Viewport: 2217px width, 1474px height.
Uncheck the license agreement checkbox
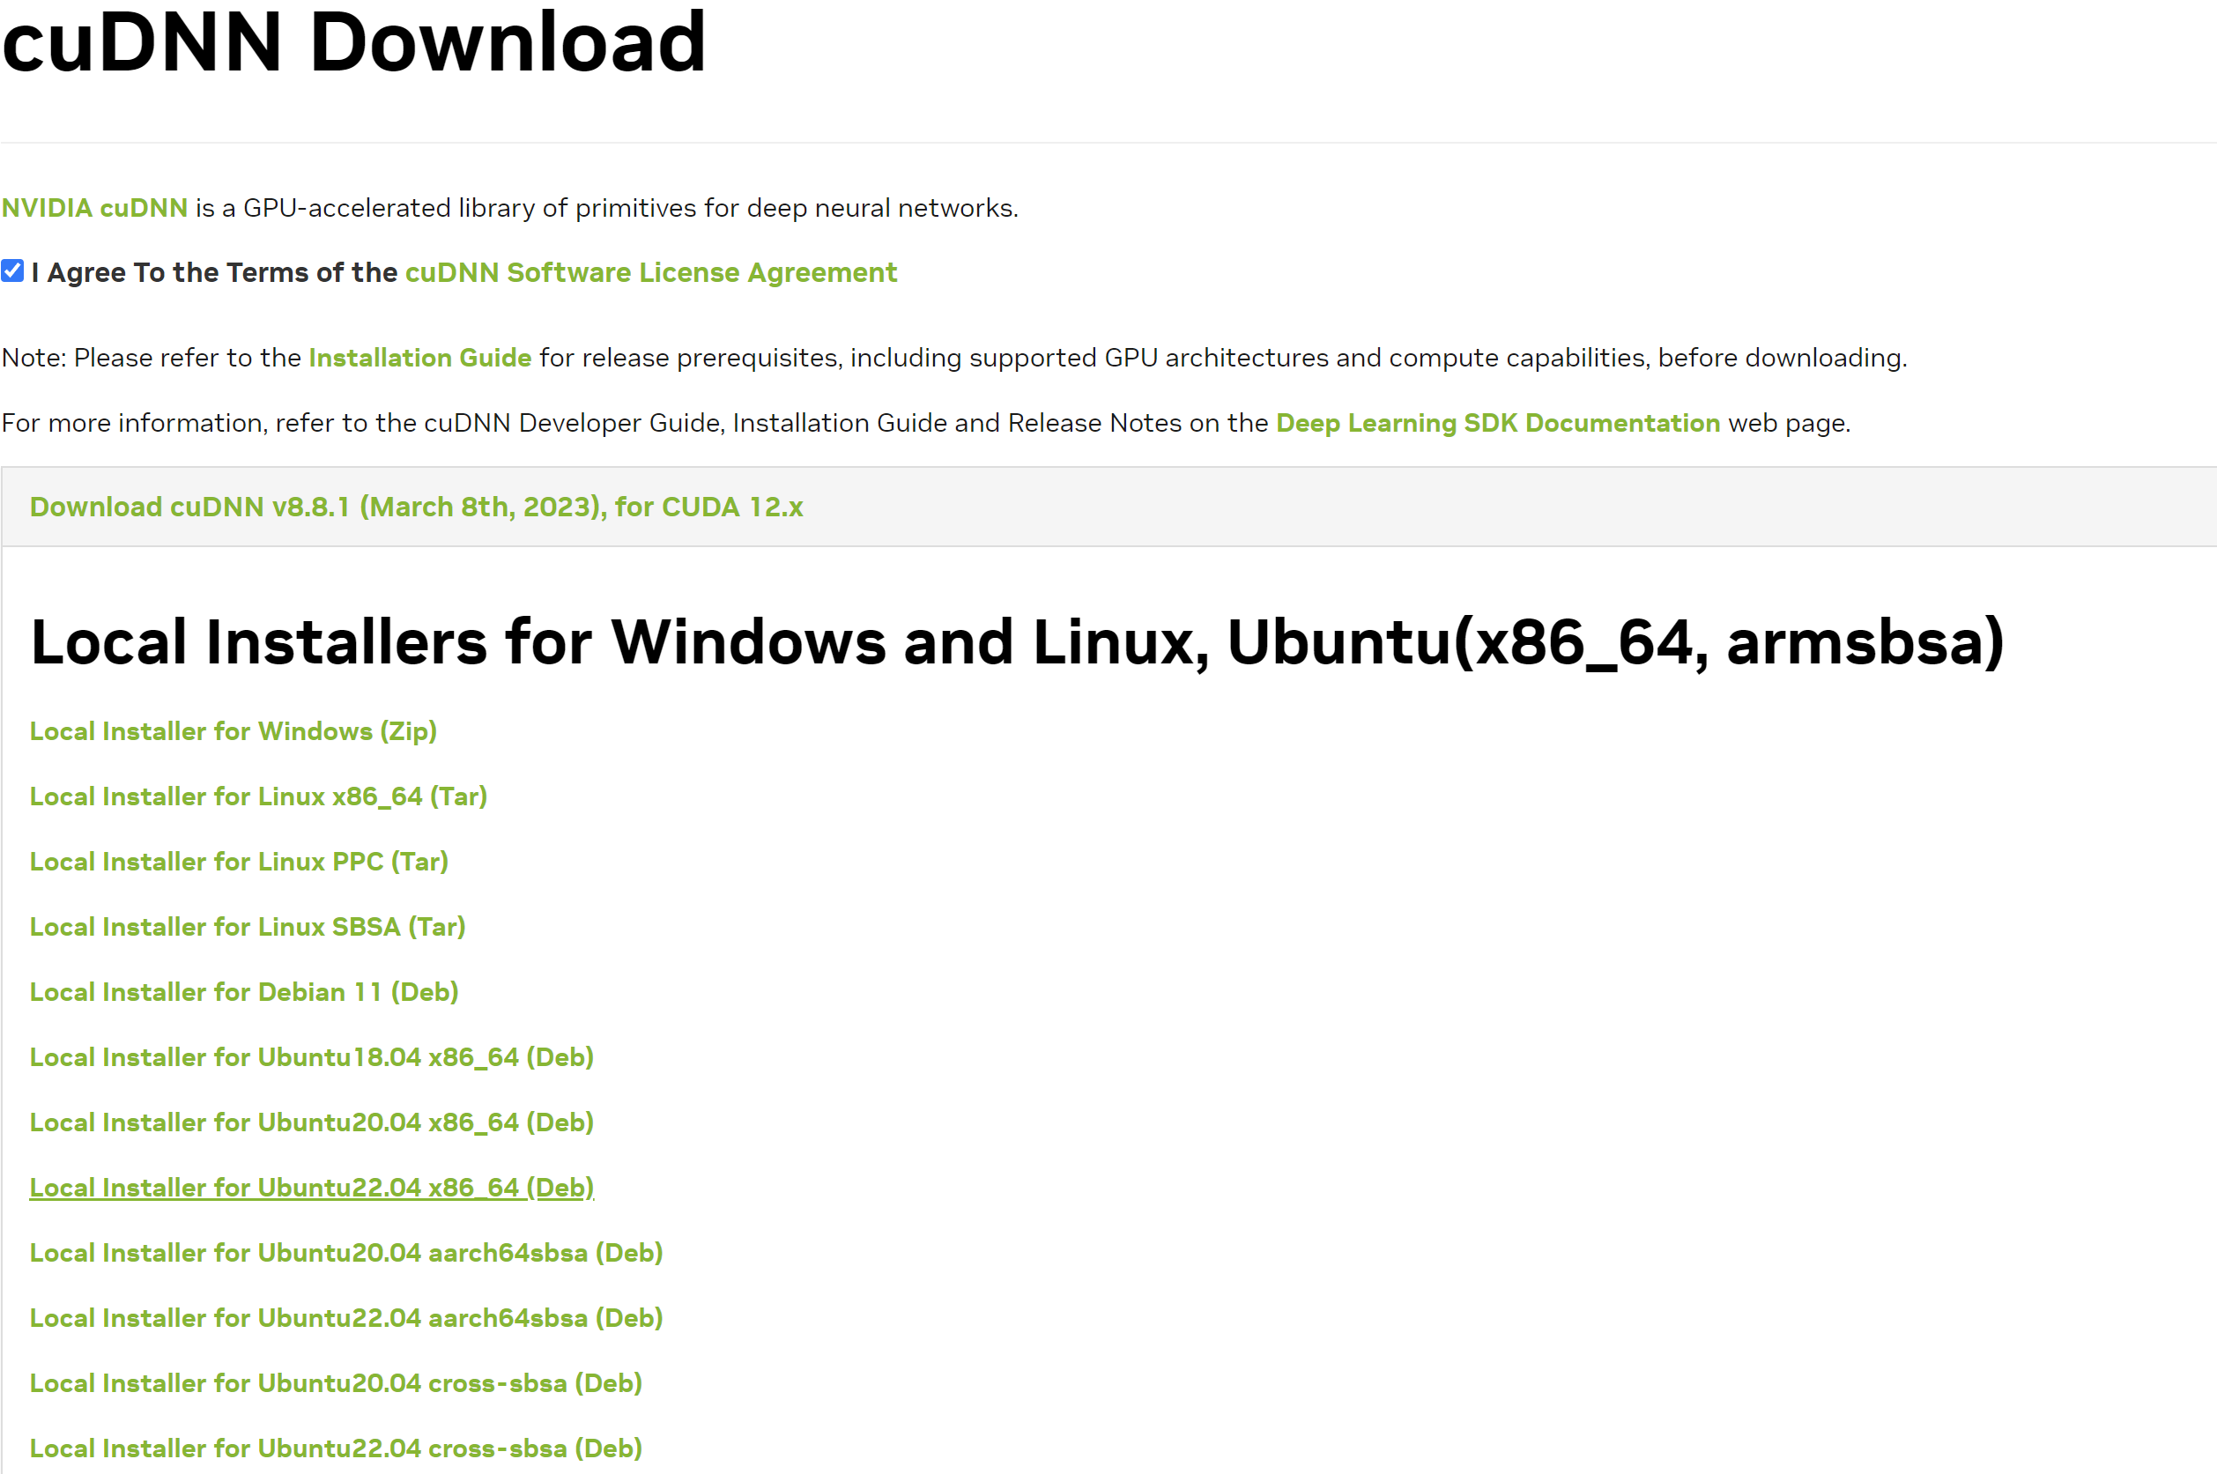tap(12, 270)
